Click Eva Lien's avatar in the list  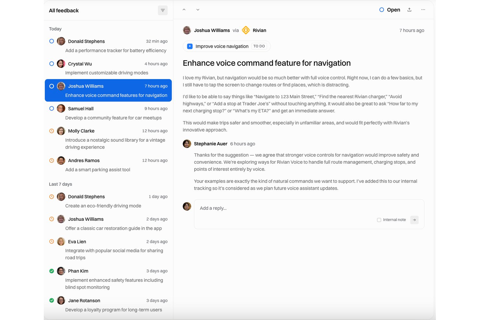[x=61, y=242]
